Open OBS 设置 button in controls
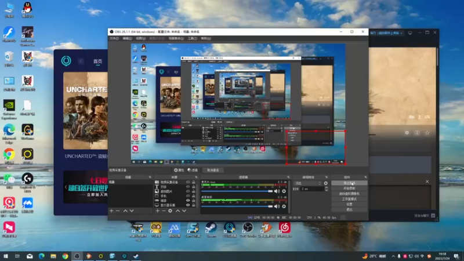The height and width of the screenshot is (261, 464). coord(349,204)
